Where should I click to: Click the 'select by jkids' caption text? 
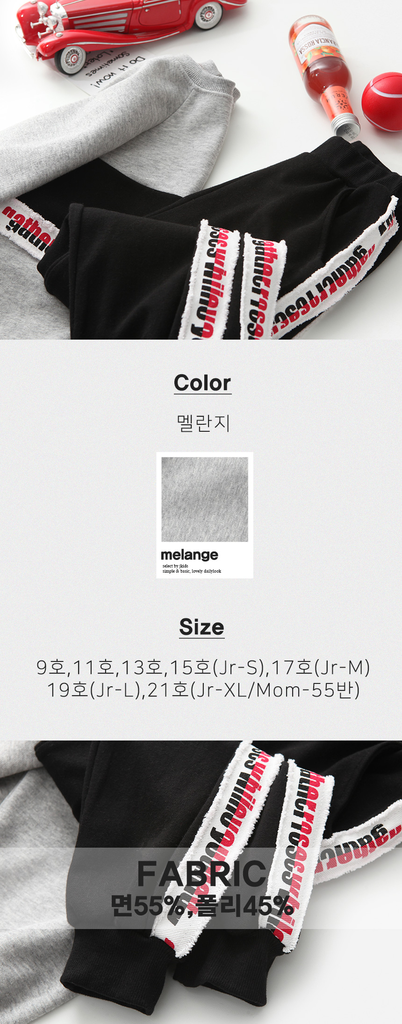point(175,566)
